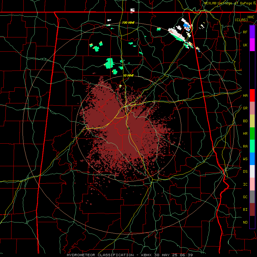Click the DS legend label
The height and width of the screenshot is (257, 257).
(245, 172)
